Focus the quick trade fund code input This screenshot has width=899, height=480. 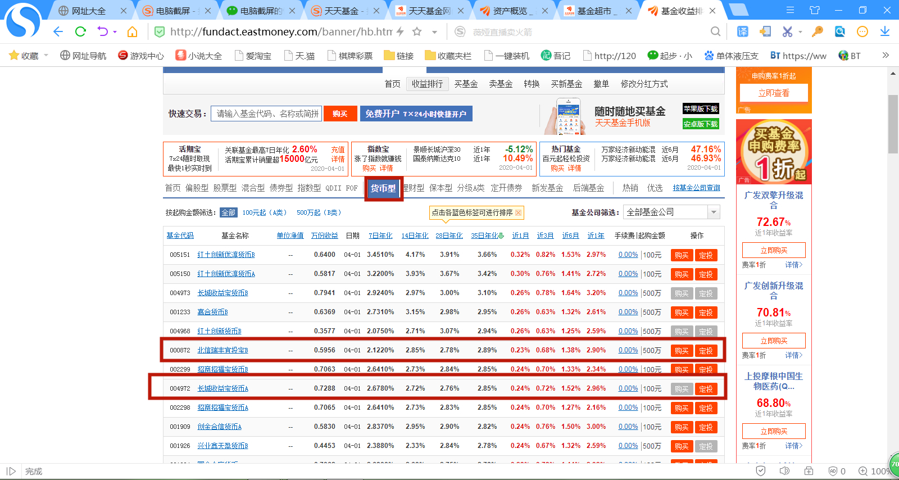266,114
